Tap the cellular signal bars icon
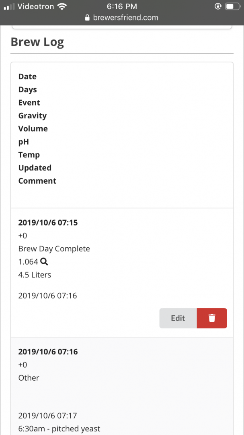Viewport: 244px width, 435px height. point(9,7)
